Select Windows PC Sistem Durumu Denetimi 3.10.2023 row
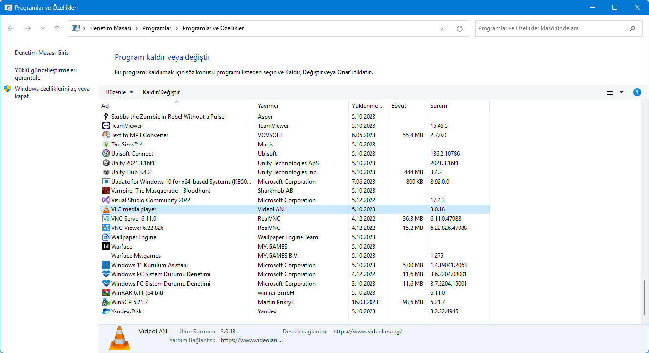Viewport: 649px width, 353px height. pyautogui.click(x=295, y=284)
